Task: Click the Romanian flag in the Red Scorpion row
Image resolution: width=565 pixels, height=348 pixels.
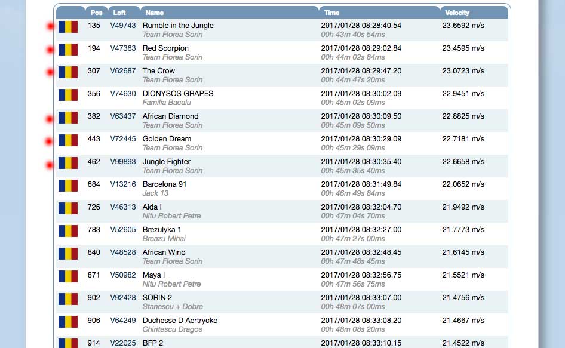Action: [x=68, y=50]
